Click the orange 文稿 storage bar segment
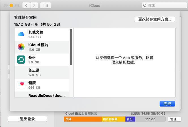Viewport: 188px width, 127px height. click(83, 119)
